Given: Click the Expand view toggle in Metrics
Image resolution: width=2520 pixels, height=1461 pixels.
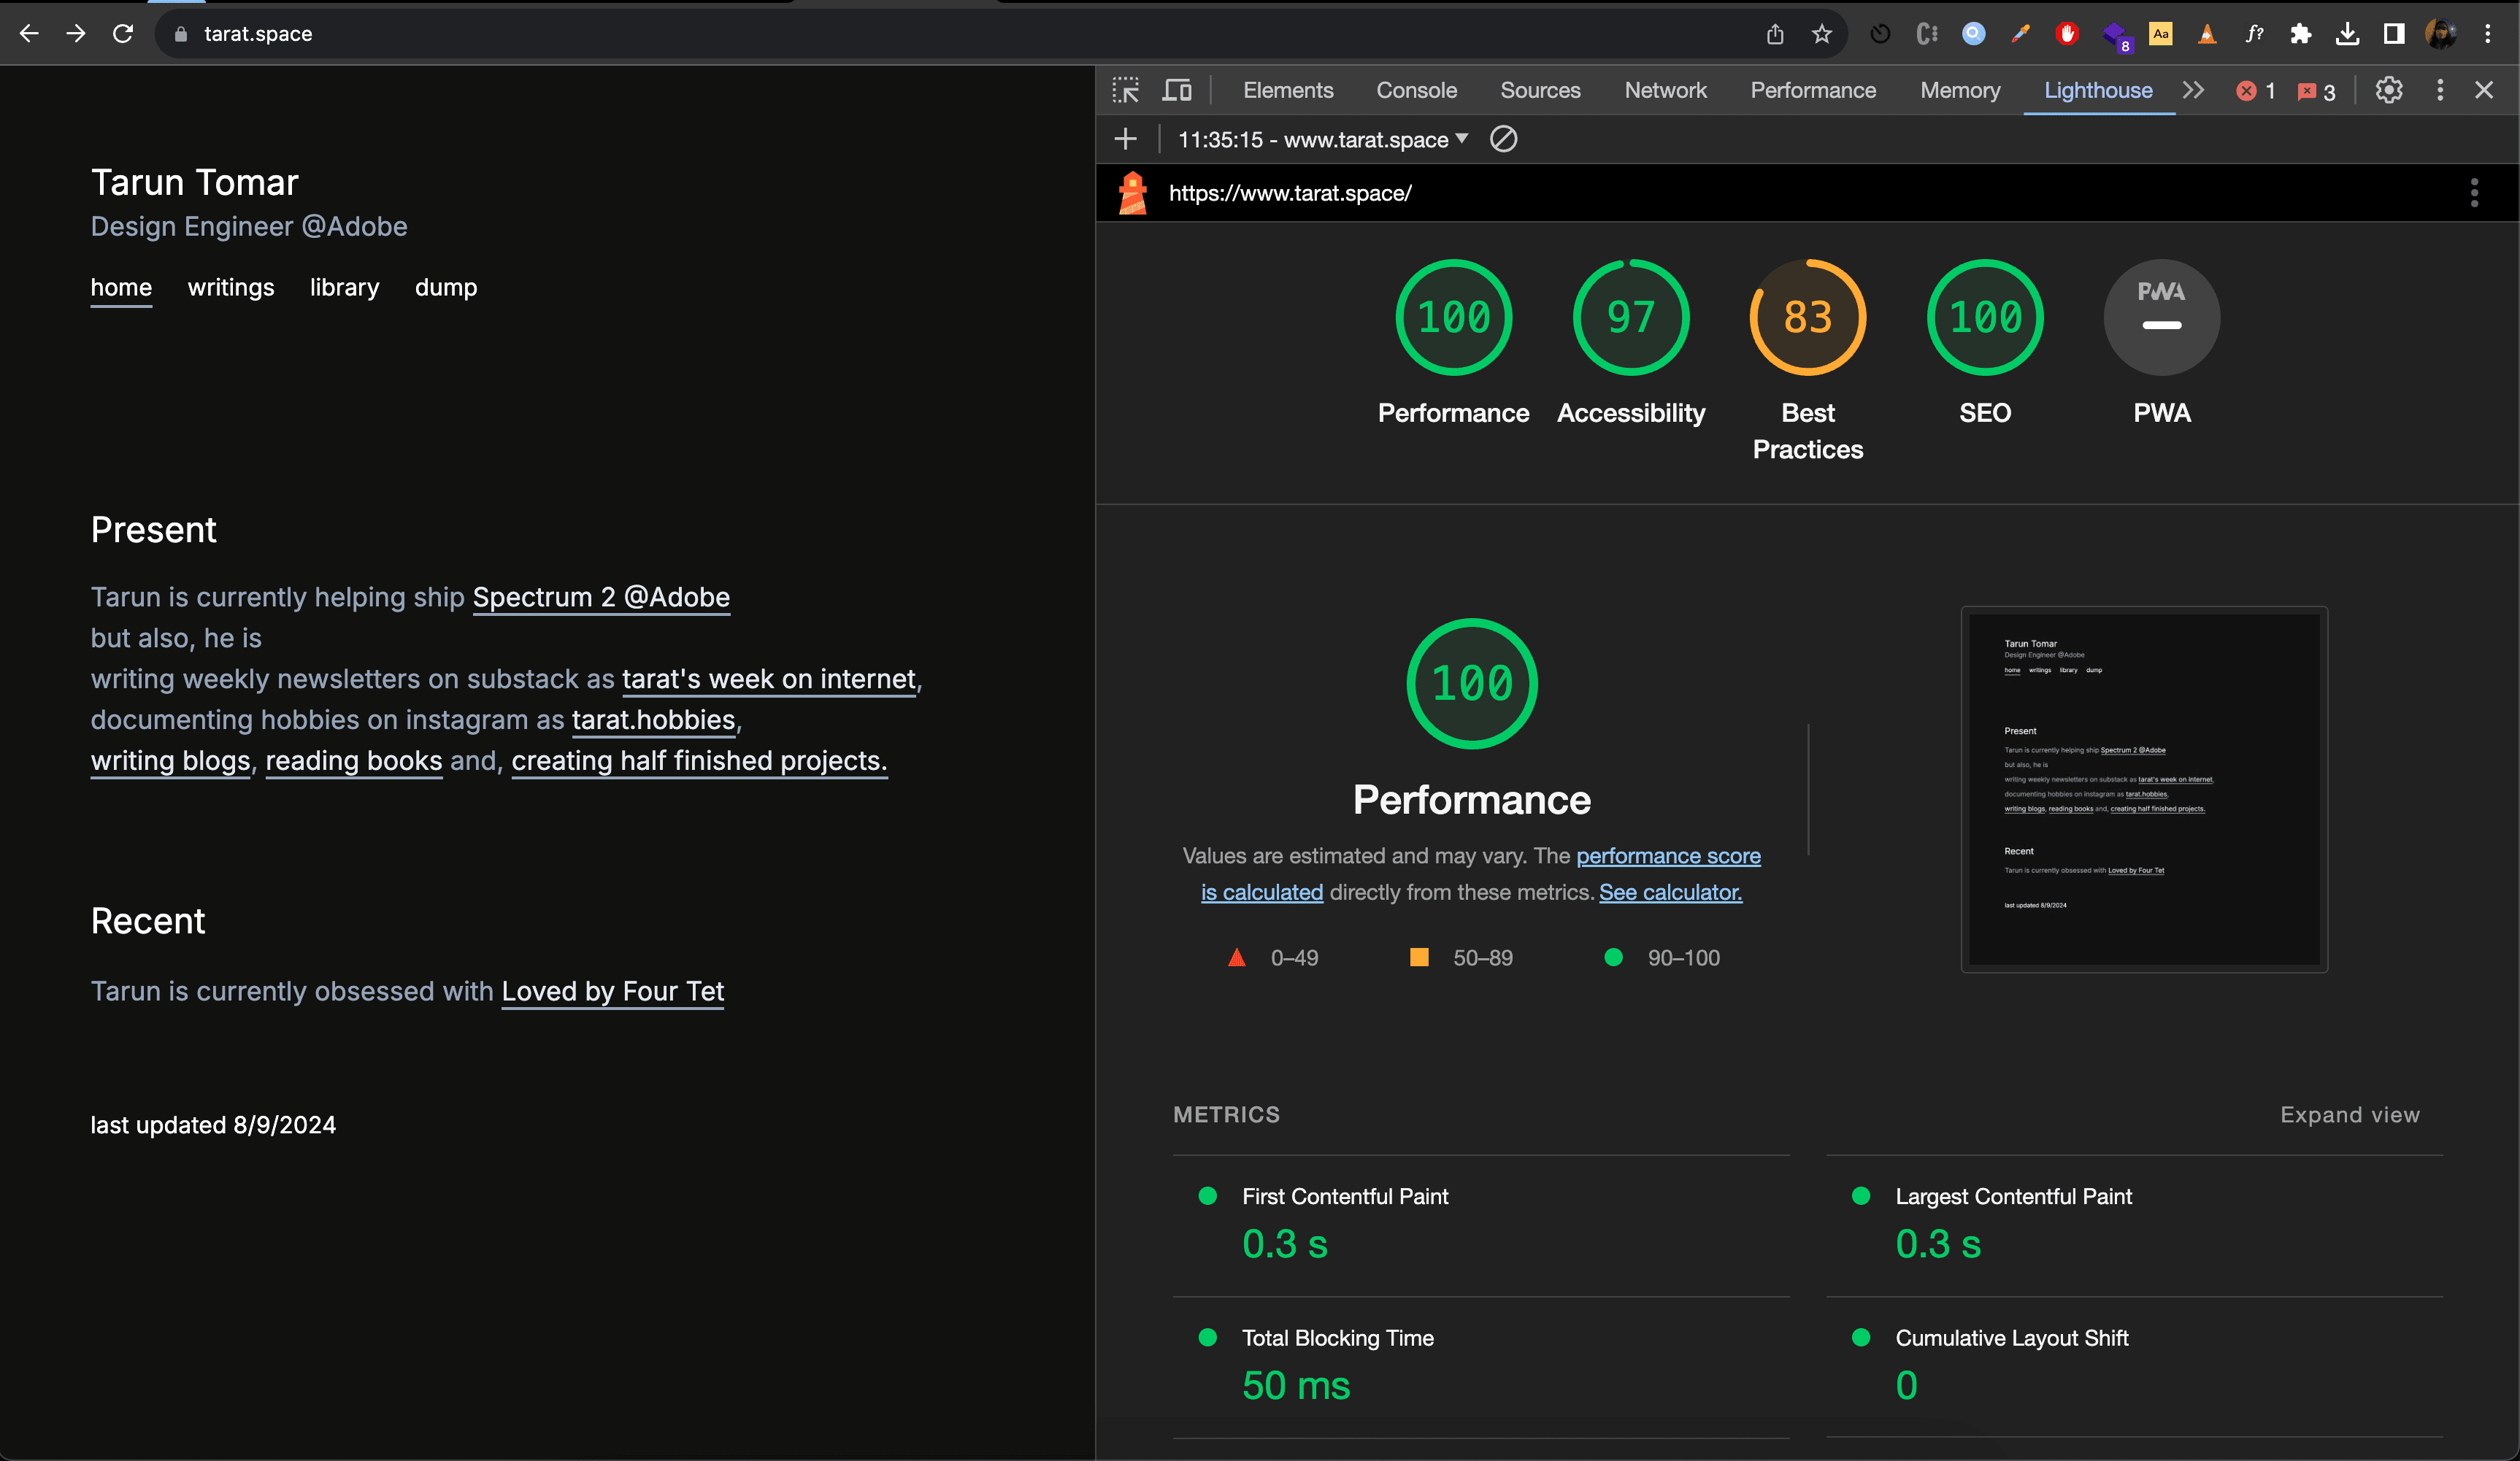Looking at the screenshot, I should [x=2350, y=1114].
